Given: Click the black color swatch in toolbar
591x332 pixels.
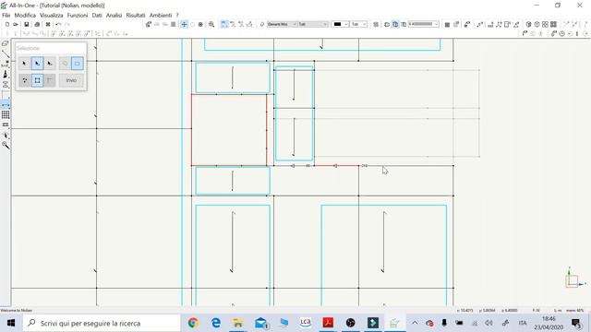Looking at the screenshot, I should (337, 24).
